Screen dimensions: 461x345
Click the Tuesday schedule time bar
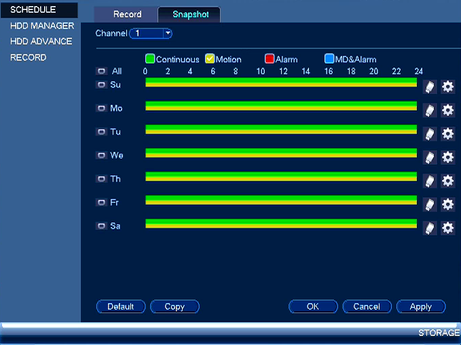(x=281, y=130)
